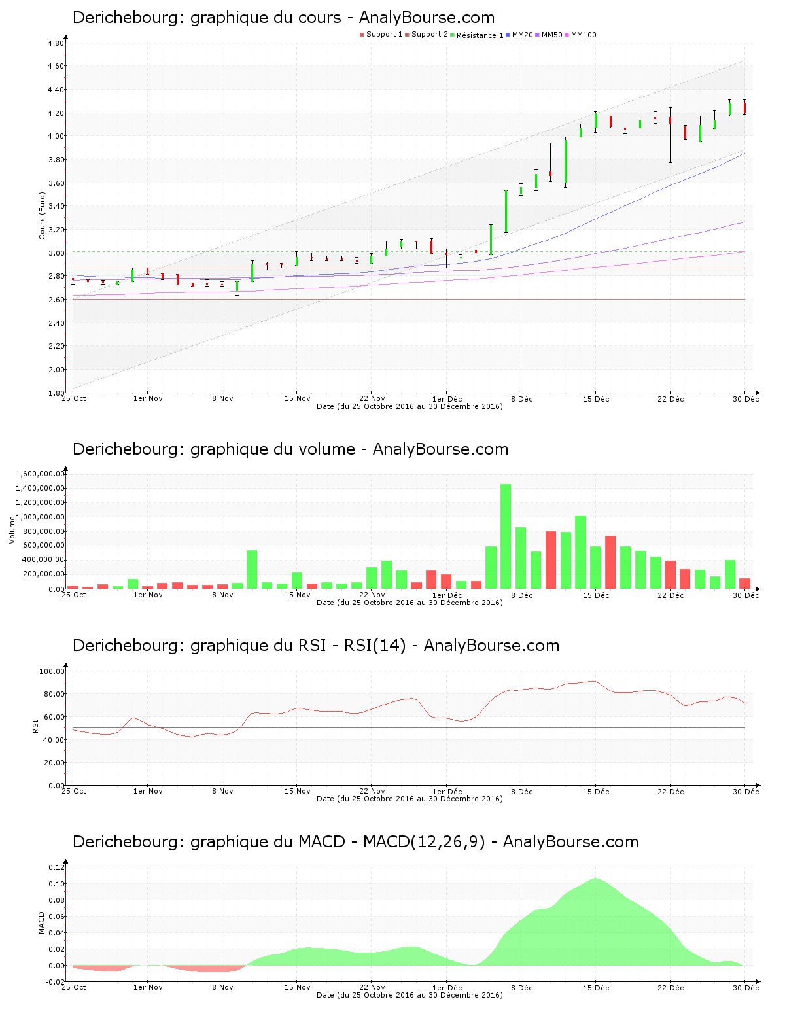Click the 4.20 value on price axis
Image resolution: width=785 pixels, height=1014 pixels.
(56, 113)
